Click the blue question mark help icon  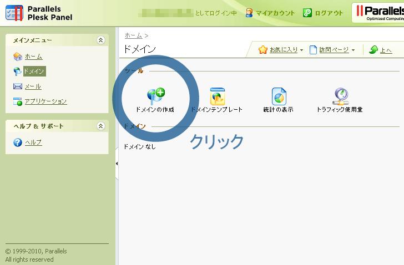(x=18, y=142)
